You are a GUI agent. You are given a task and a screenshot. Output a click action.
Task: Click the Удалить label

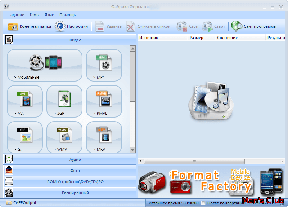click(x=114, y=26)
